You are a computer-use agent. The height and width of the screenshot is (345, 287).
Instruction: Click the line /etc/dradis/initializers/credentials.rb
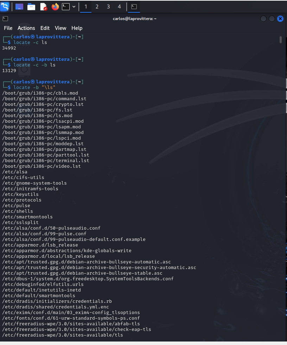57,301
